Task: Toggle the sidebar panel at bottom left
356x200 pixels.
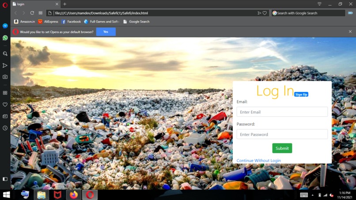Action: [5, 179]
